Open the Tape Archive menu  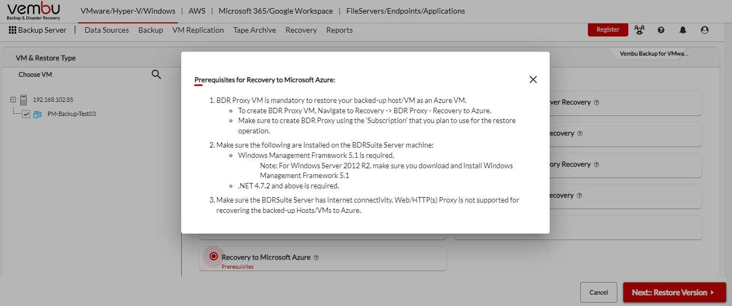(255, 30)
